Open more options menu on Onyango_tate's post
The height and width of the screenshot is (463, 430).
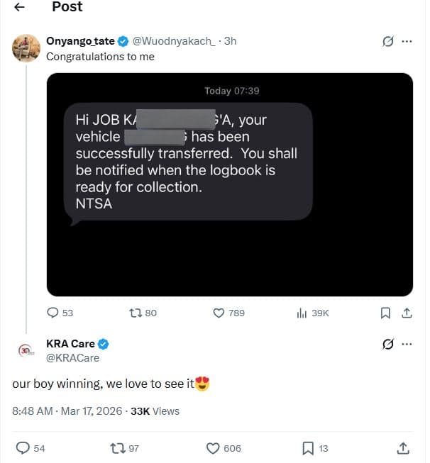[407, 41]
